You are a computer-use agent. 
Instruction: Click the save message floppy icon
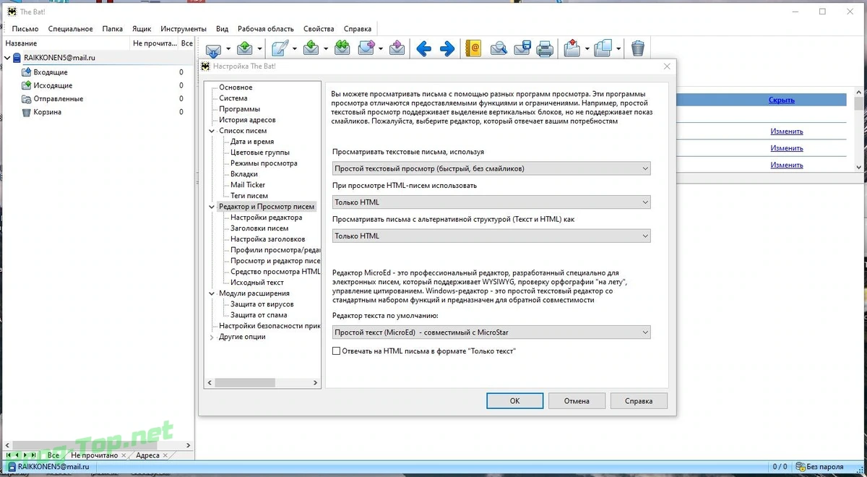pos(522,48)
